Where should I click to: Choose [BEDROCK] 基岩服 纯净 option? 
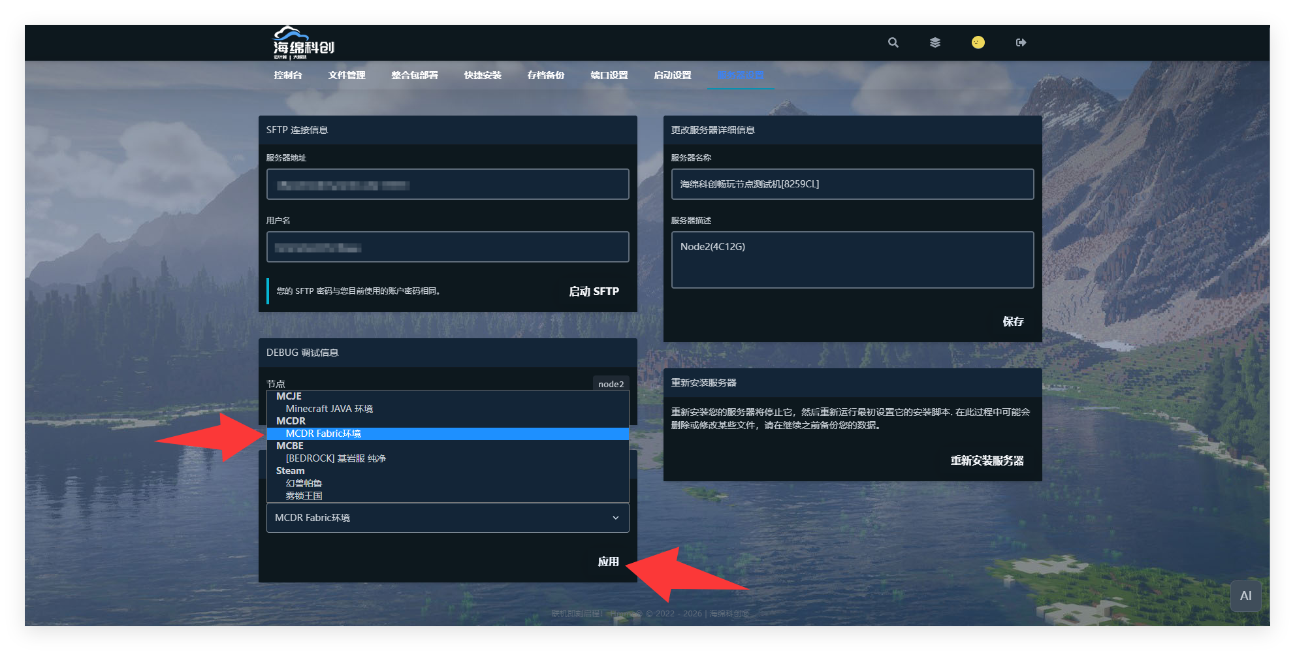tap(336, 458)
